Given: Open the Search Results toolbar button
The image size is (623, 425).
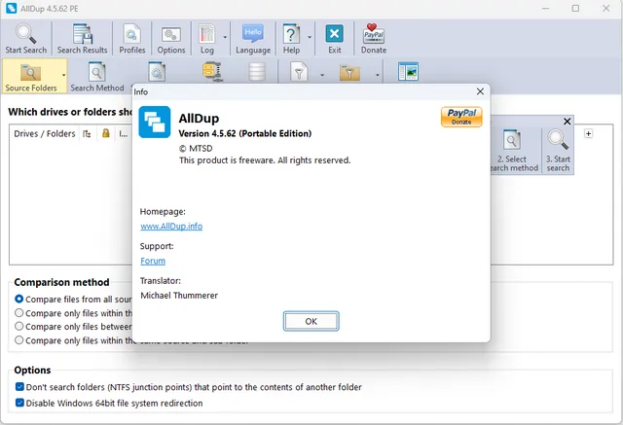Looking at the screenshot, I should click(82, 39).
